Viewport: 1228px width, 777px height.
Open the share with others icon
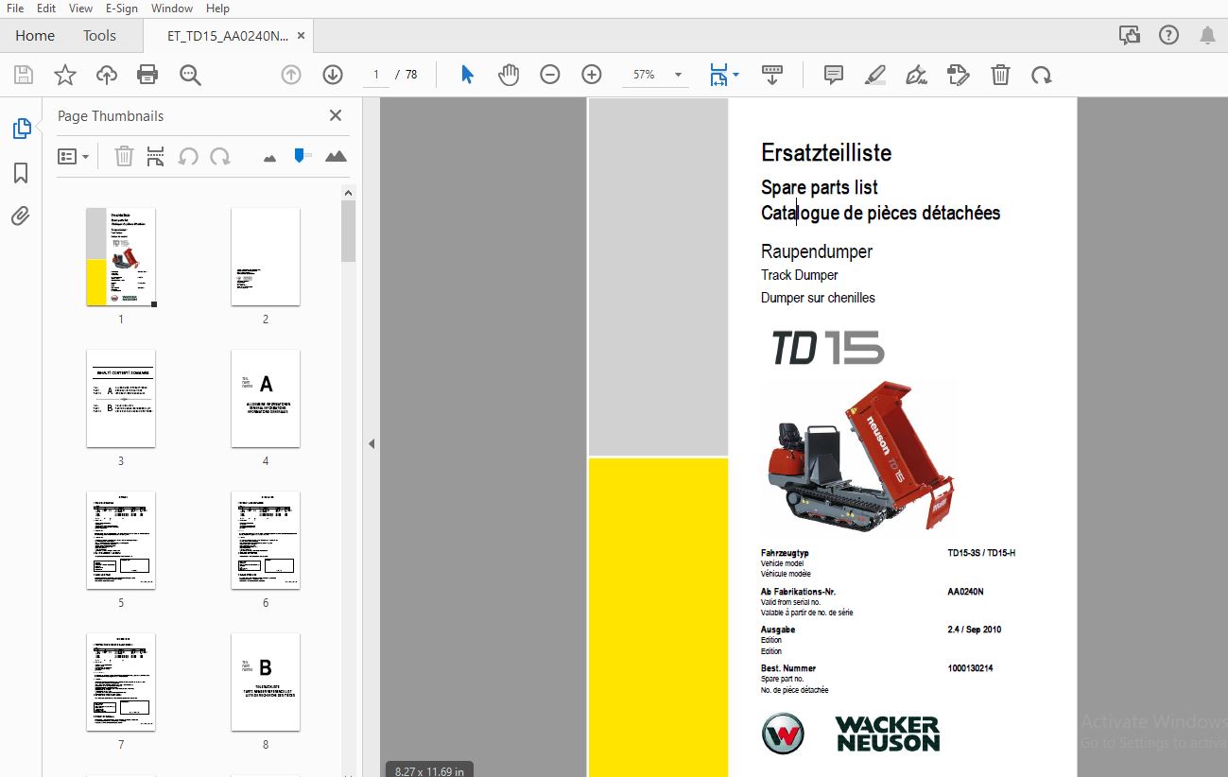1129,36
